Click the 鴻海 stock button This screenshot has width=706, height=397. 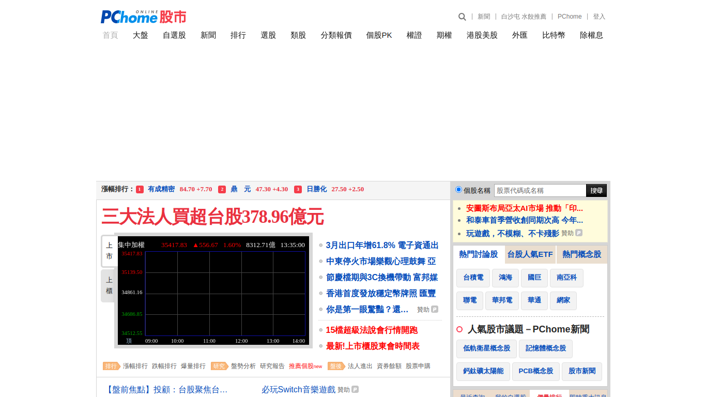tap(505, 278)
